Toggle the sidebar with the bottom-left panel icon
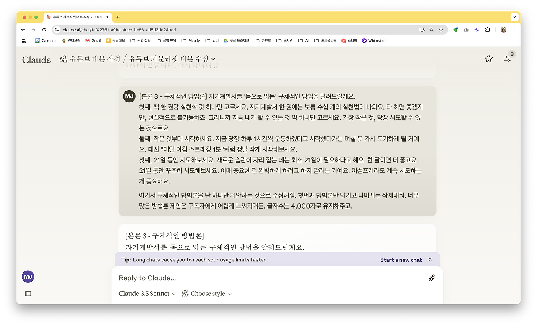Screen dimensions: 537x326 tap(28, 293)
